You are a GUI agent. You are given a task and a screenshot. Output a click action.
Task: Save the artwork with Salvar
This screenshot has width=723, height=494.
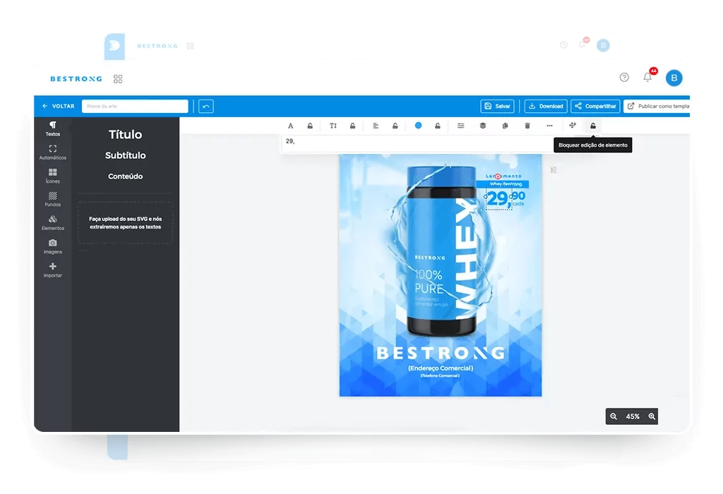pyautogui.click(x=498, y=106)
